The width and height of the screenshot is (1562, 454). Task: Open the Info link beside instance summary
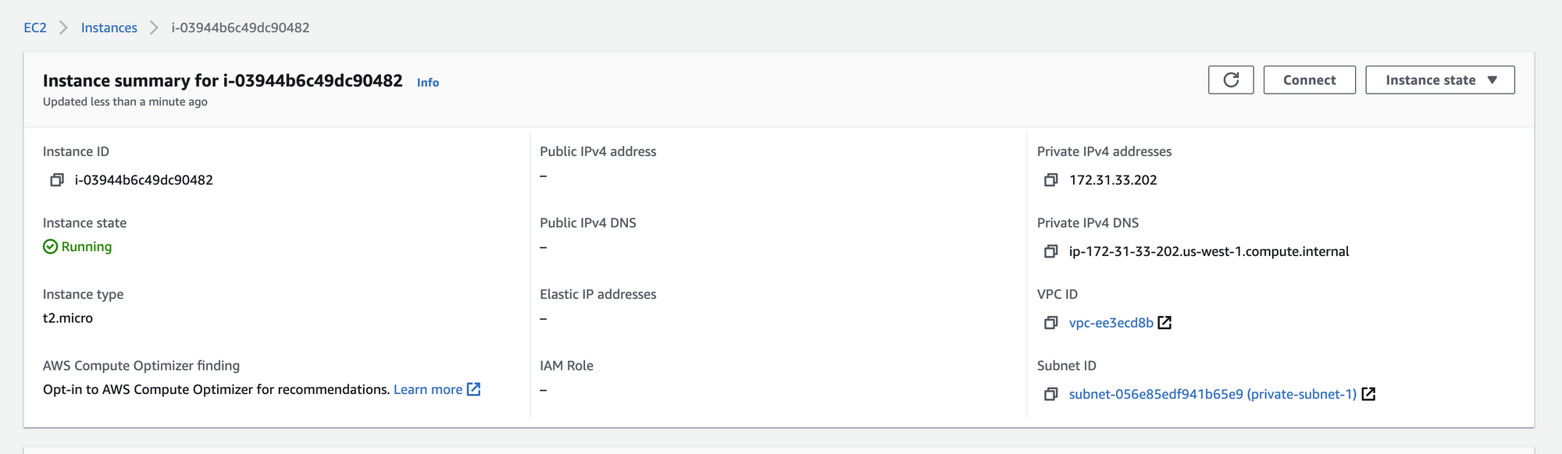428,83
